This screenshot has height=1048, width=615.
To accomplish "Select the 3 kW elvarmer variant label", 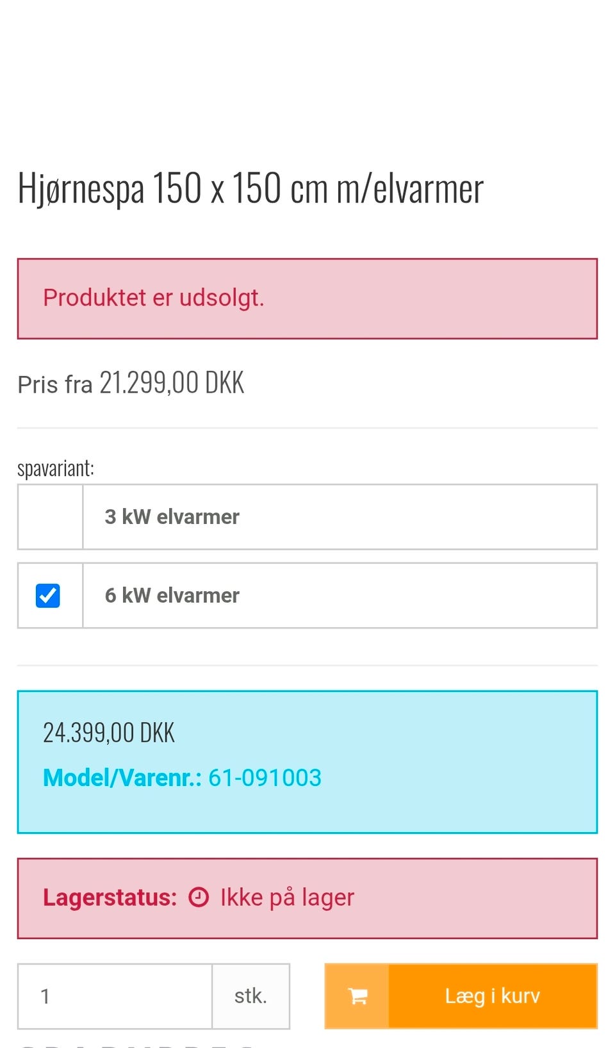I will [172, 517].
